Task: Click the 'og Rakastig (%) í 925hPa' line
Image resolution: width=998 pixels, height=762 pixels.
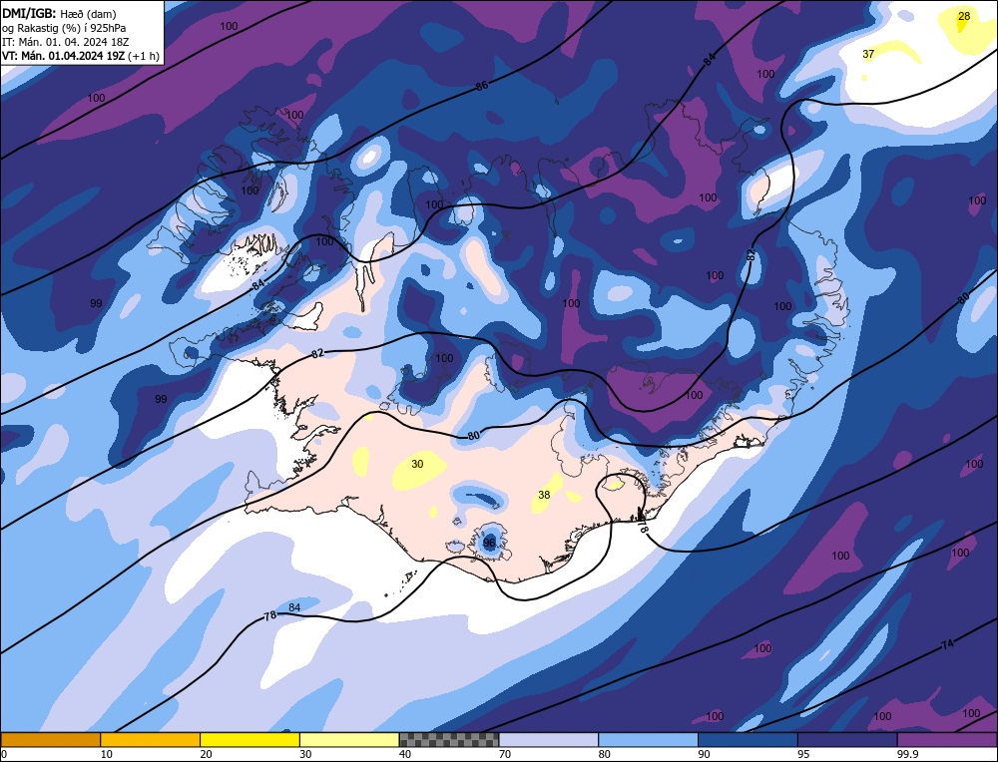Action: [64, 28]
